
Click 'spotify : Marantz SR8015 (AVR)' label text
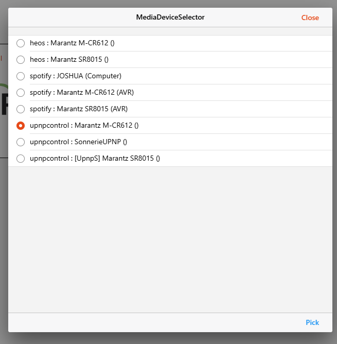(79, 109)
